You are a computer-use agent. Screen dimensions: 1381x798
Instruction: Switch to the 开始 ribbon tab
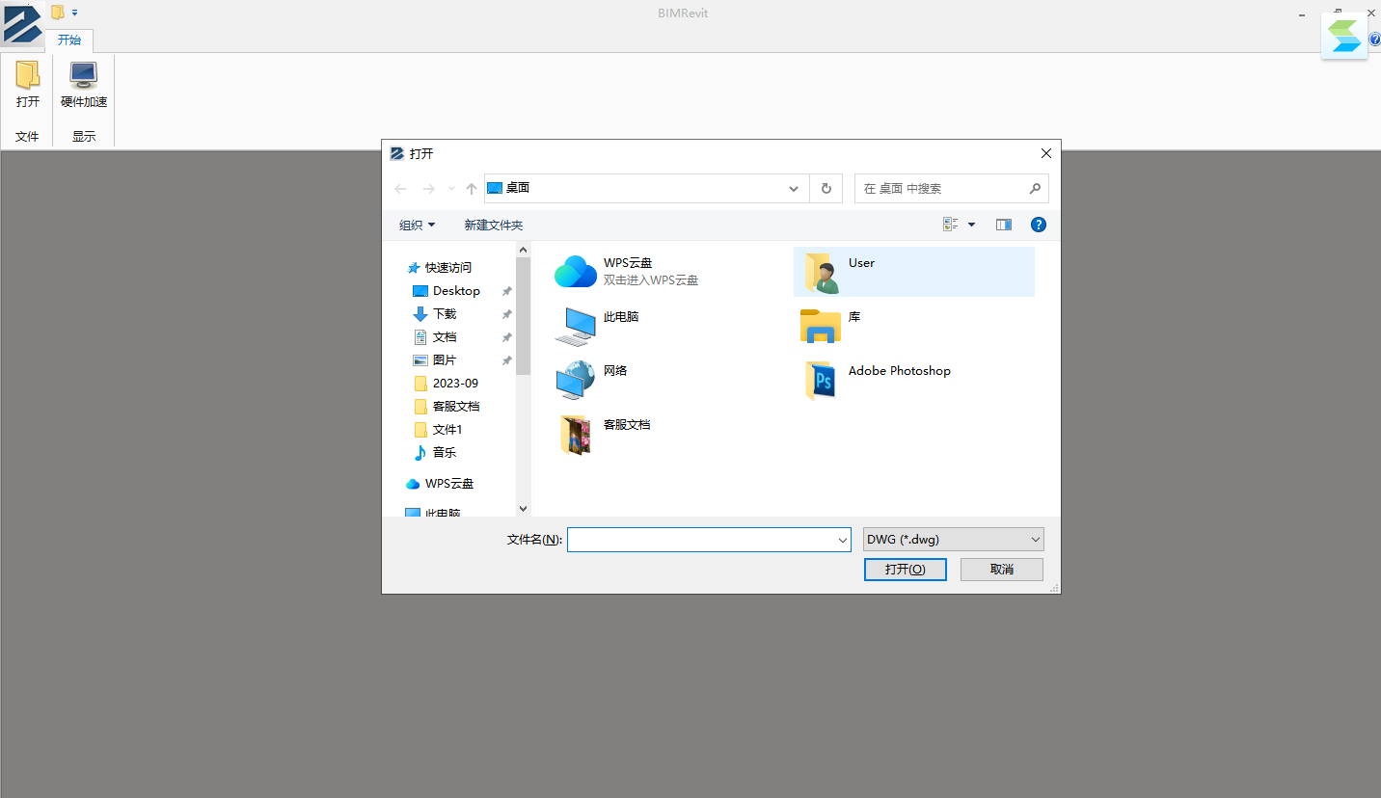69,40
